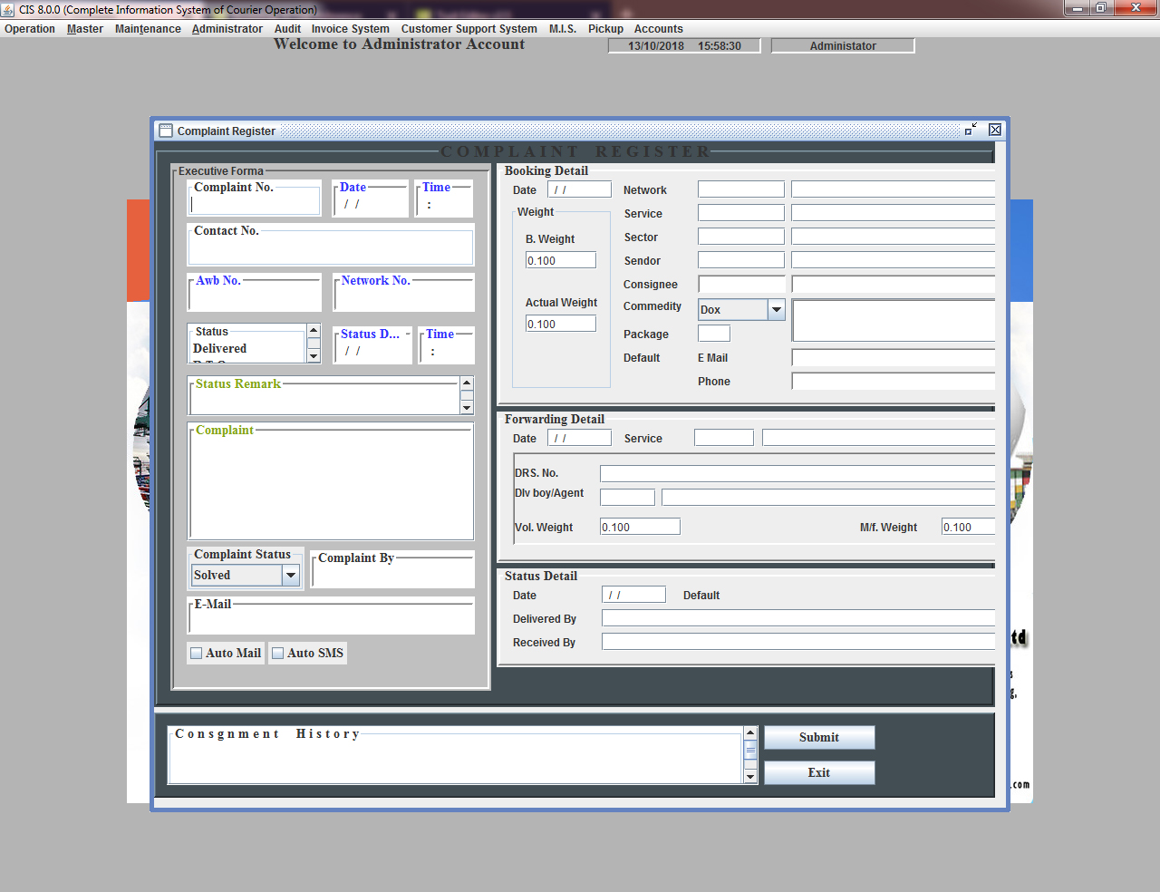Image resolution: width=1160 pixels, height=892 pixels.
Task: Open the Maintenance menu
Action: point(148,29)
